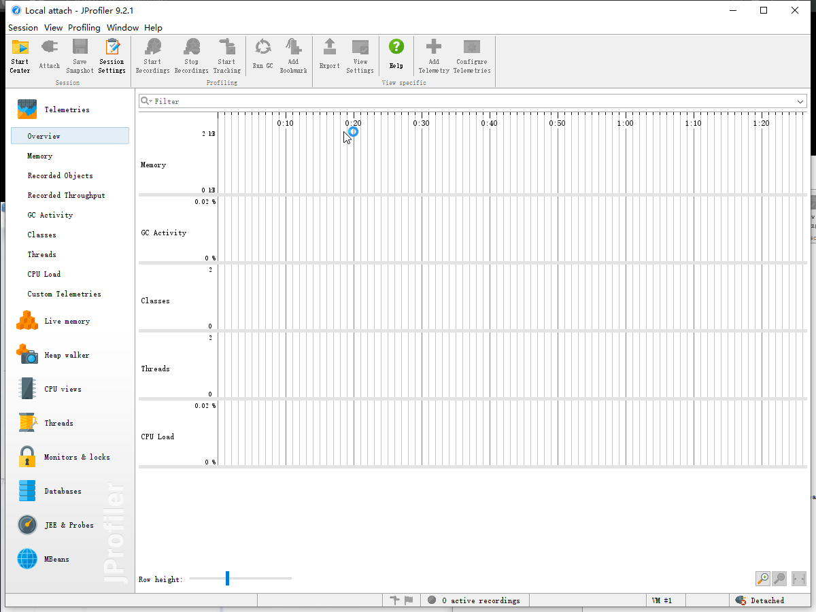The width and height of the screenshot is (816, 612).
Task: Select Recorded Throughput view
Action: (66, 195)
